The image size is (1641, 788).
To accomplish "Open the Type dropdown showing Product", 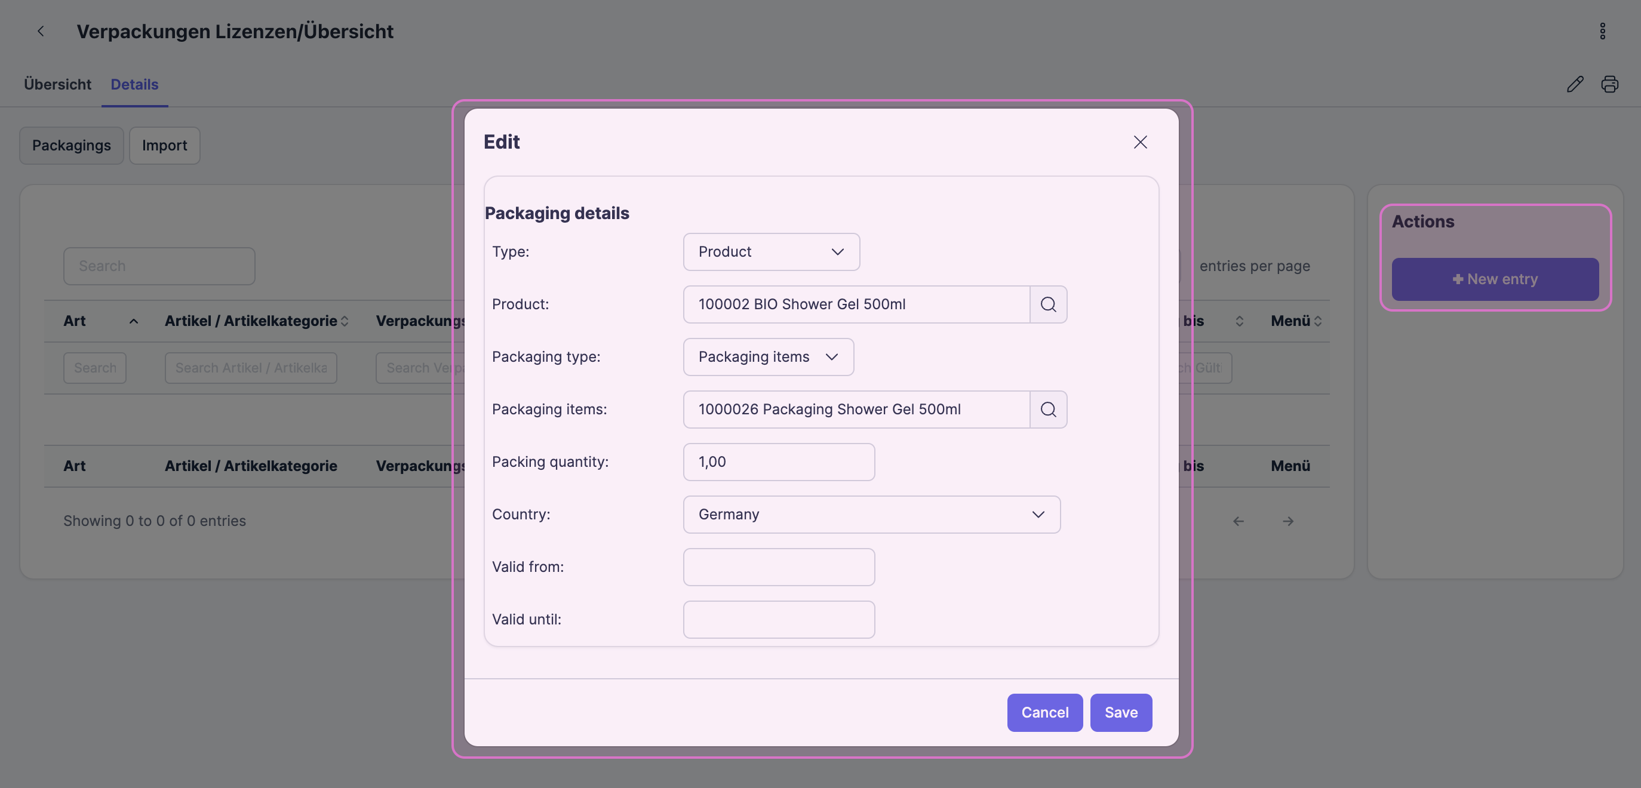I will coord(771,253).
